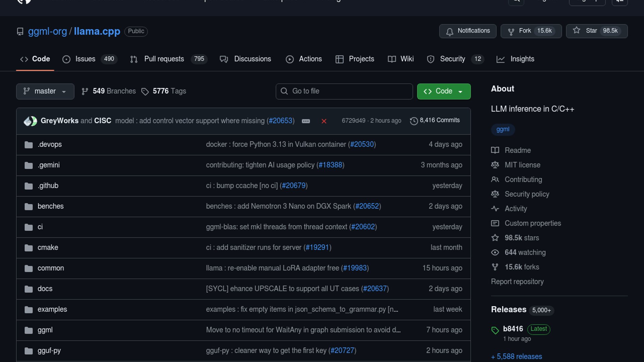Open the 644 watching link
The width and height of the screenshot is (644, 362).
tap(525, 252)
